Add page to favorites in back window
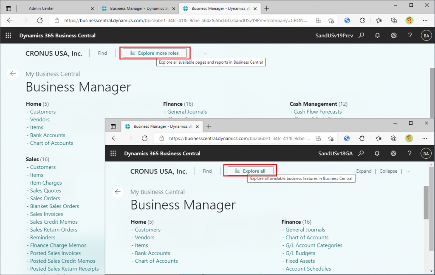The width and height of the screenshot is (435, 275). [x=330, y=20]
